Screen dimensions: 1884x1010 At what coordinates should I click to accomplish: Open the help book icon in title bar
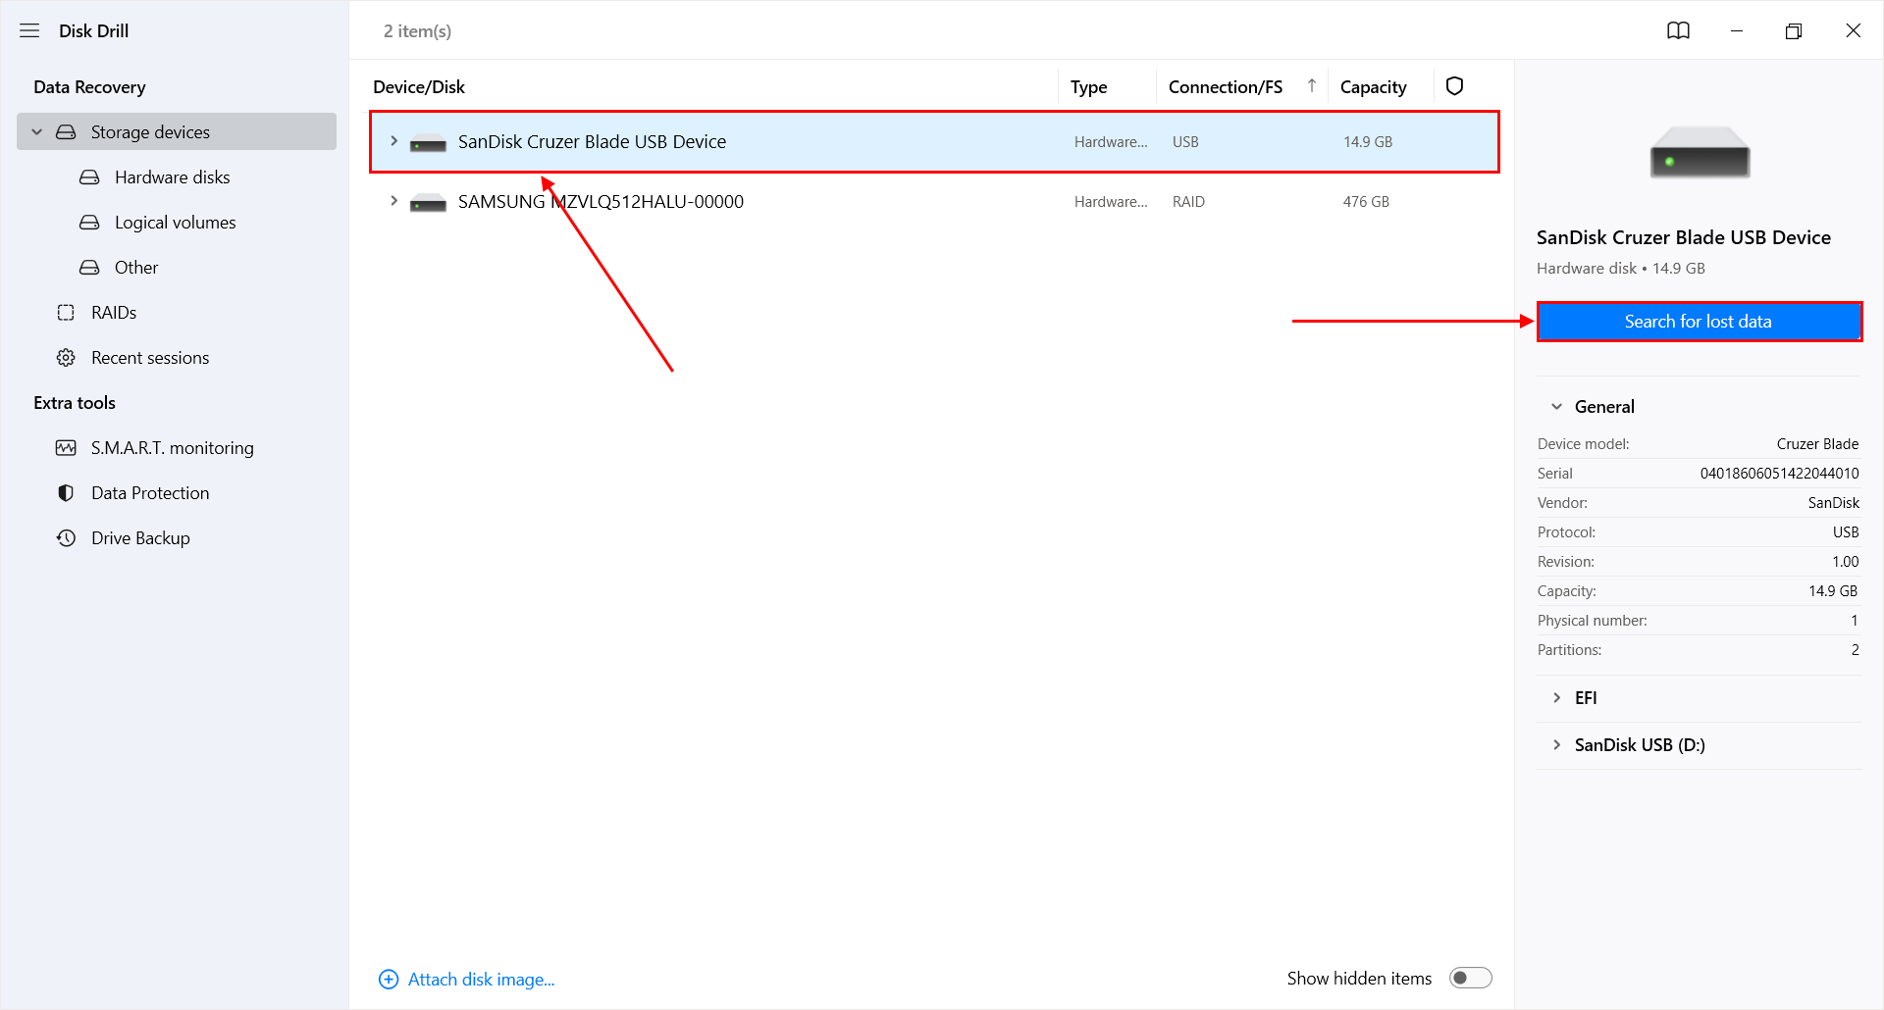tap(1679, 30)
